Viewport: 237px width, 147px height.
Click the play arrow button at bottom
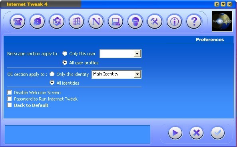pos(175,133)
